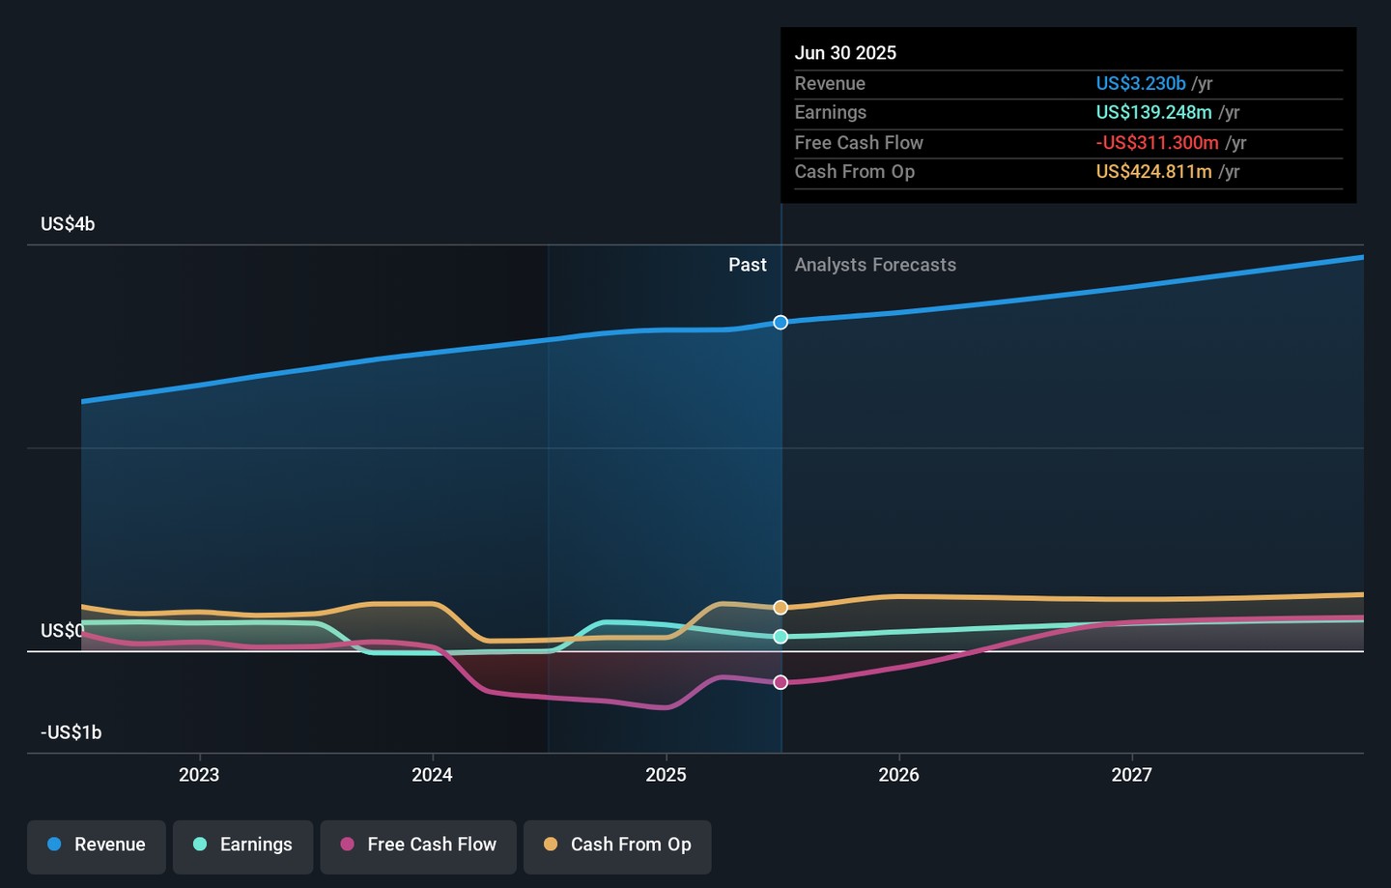The image size is (1391, 888).
Task: Click the Past section label
Action: pos(747,265)
